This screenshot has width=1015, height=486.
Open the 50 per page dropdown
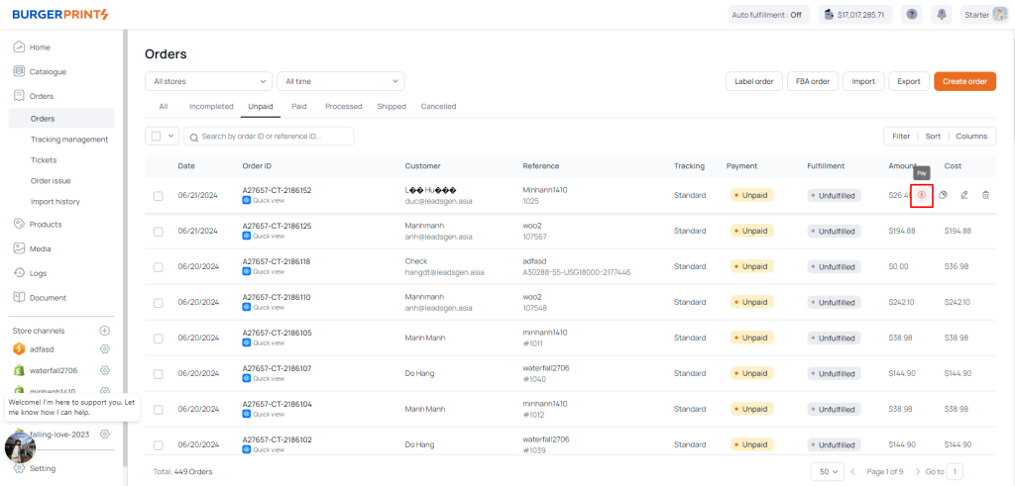click(x=828, y=472)
